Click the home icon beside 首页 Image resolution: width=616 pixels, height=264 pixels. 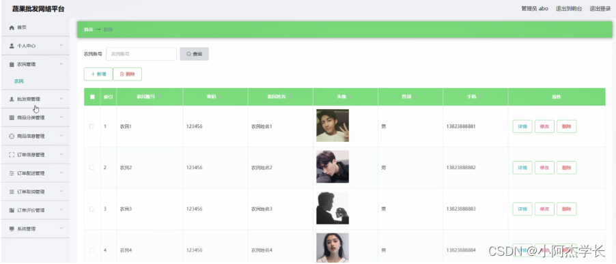(x=12, y=27)
